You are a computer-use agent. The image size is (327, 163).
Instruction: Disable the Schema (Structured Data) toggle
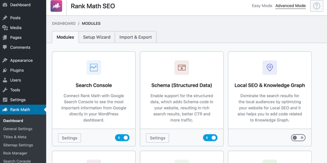click(x=210, y=138)
